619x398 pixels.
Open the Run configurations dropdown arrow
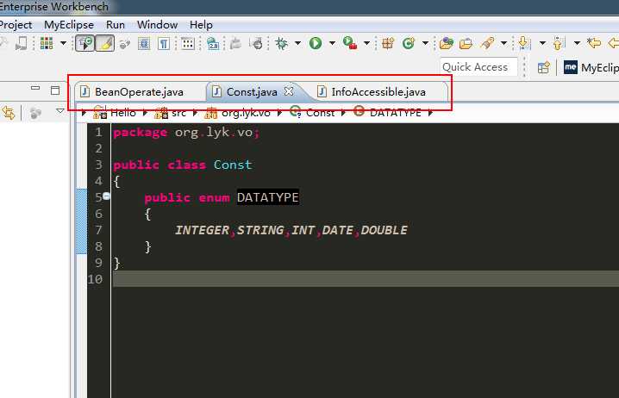332,43
